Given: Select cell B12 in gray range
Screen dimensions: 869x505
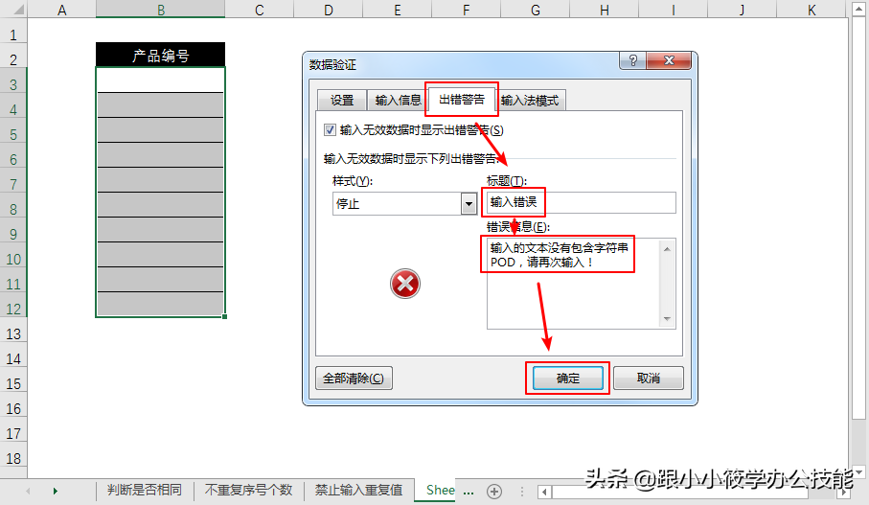Looking at the screenshot, I should click(161, 305).
